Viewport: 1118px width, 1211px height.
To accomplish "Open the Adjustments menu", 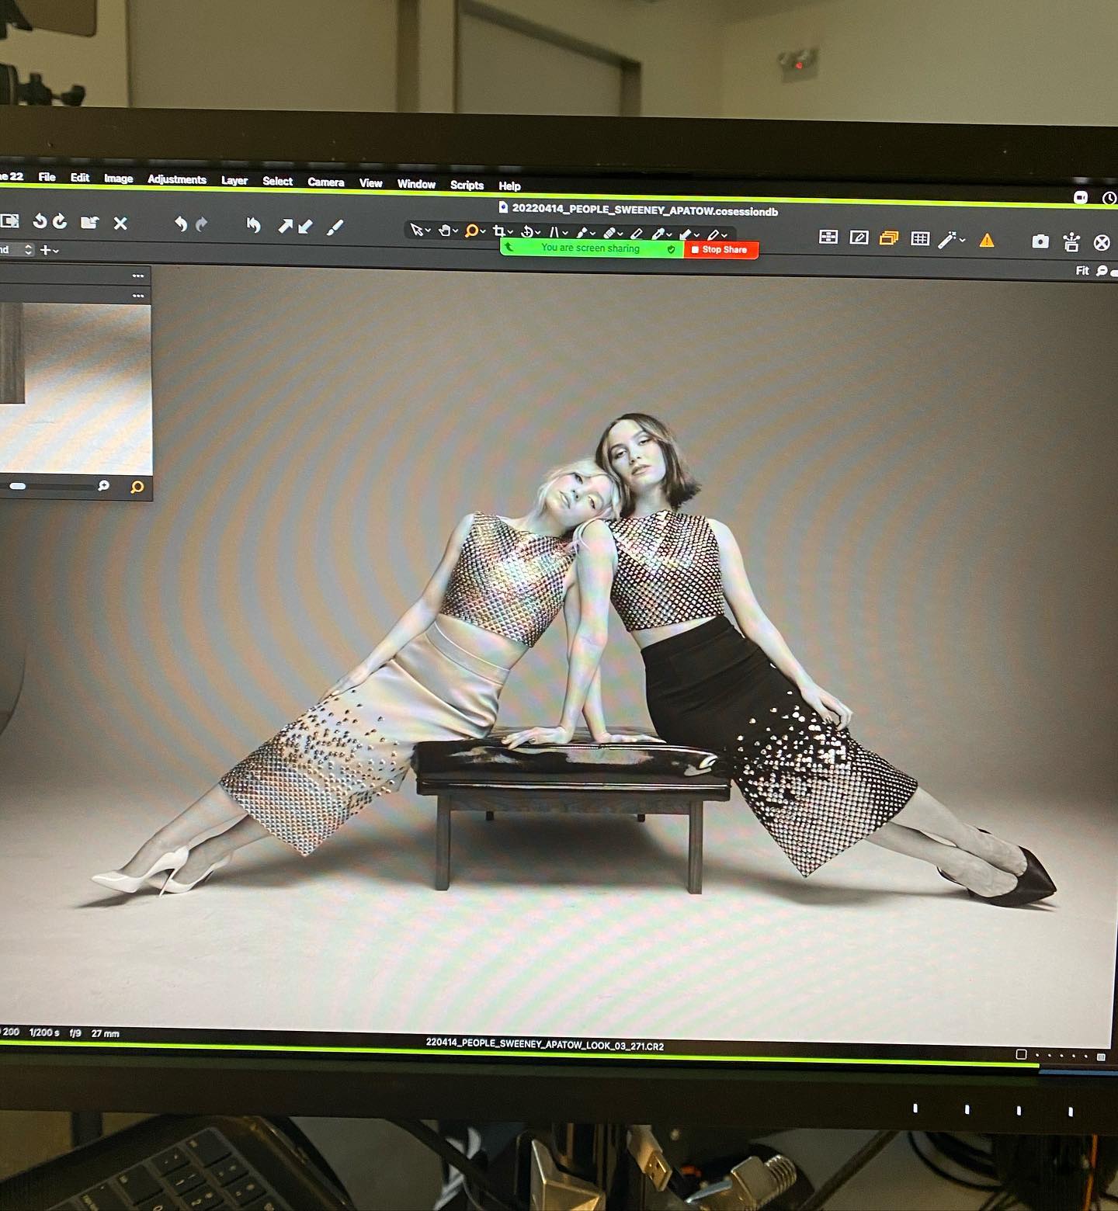I will (177, 179).
